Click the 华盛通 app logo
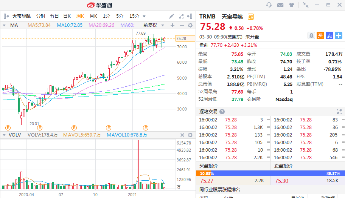 99,5
